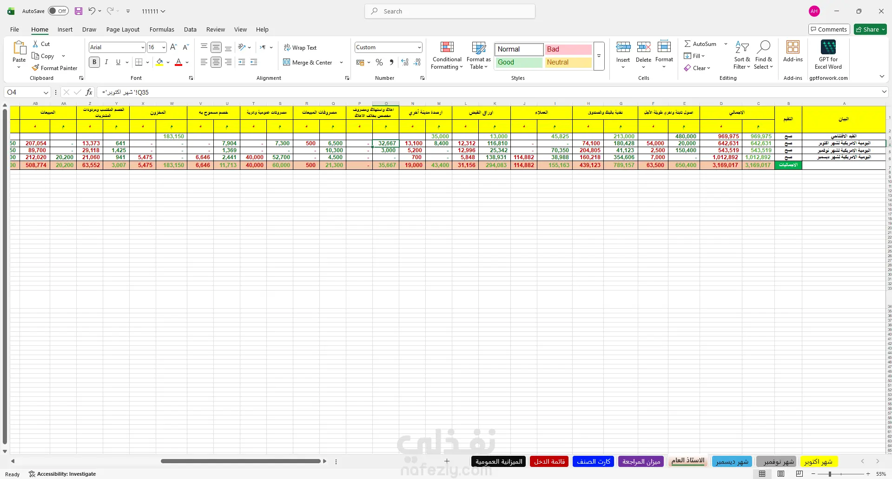This screenshot has height=479, width=892.
Task: Click Merge & Center
Action: click(x=308, y=62)
